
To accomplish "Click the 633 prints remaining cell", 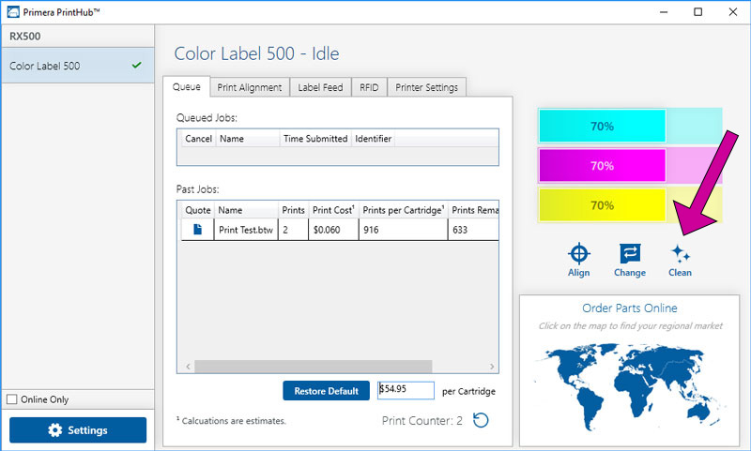I will (473, 230).
